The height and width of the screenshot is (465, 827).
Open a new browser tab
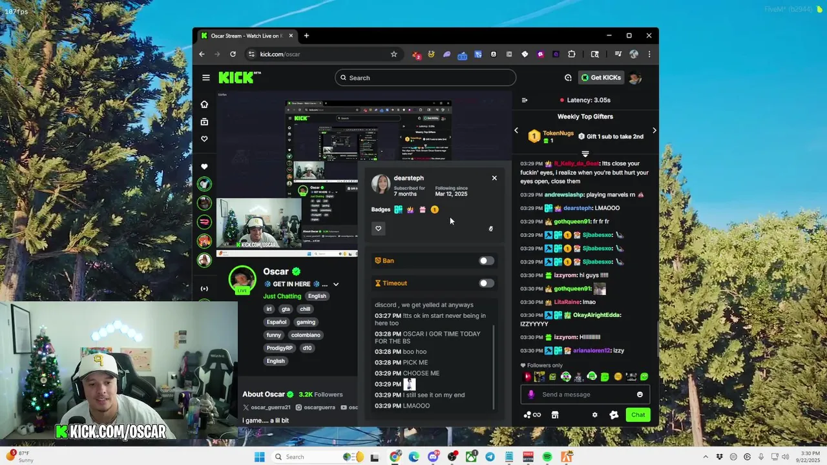(x=306, y=36)
